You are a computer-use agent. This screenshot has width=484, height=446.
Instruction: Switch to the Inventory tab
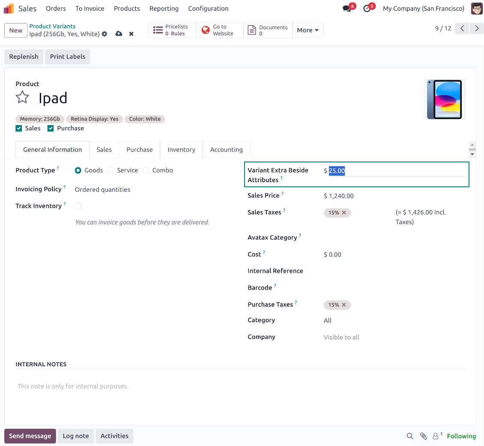pyautogui.click(x=182, y=150)
